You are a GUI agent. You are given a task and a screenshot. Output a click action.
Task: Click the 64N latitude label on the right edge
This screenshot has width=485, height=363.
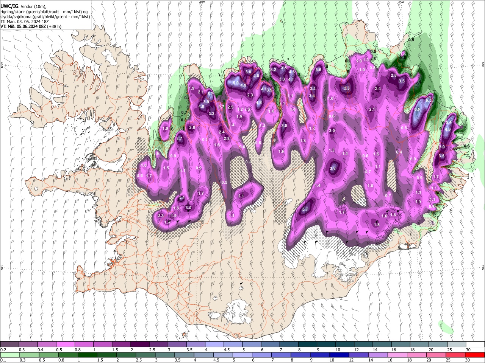tap(483, 267)
